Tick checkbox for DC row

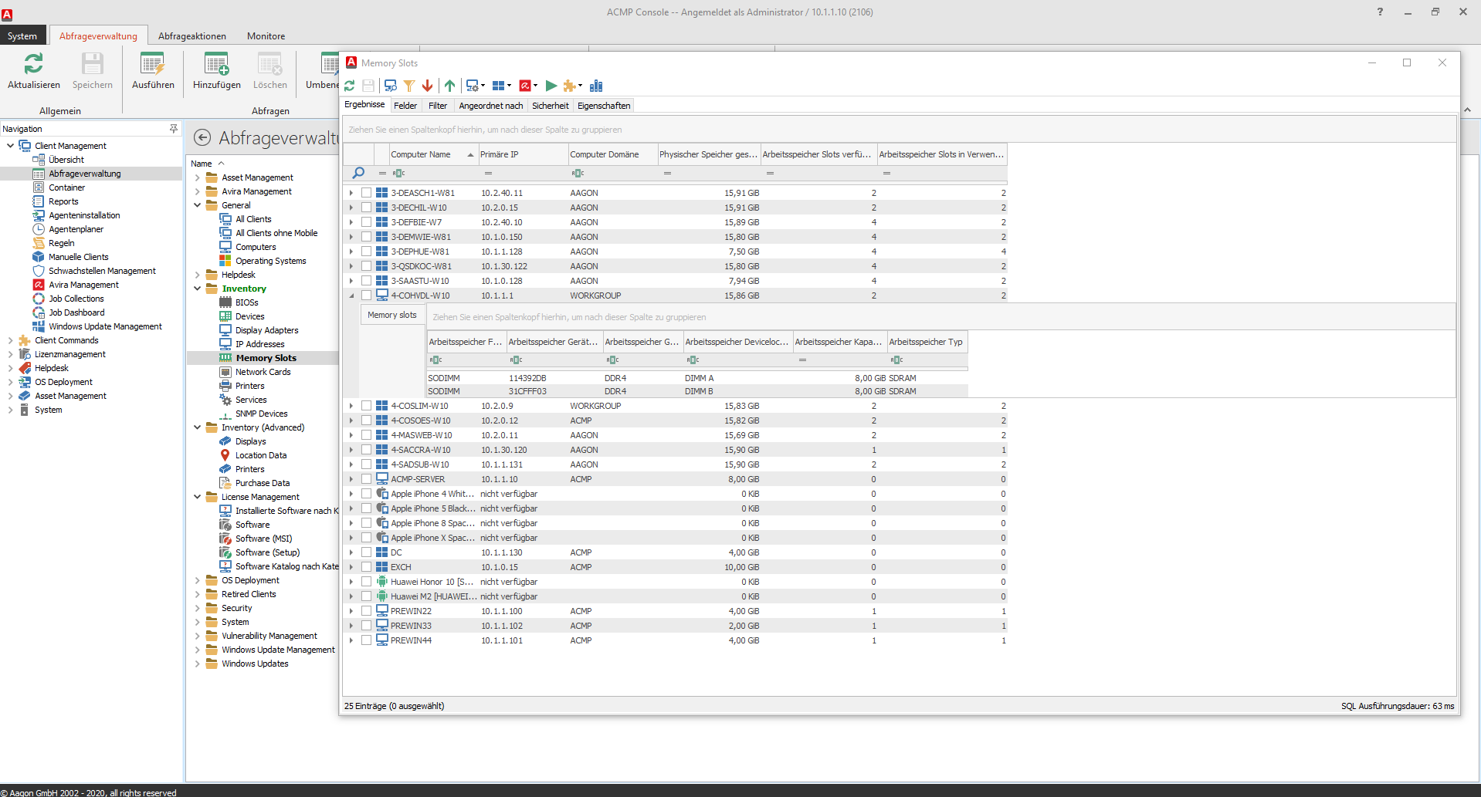[x=367, y=552]
